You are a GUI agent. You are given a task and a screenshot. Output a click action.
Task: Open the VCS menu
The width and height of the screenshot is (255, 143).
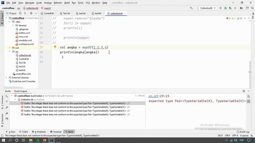[88, 3]
